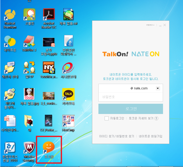The width and height of the screenshot is (183, 167).
Task: Launch the 네이트온 desktop shortcut
Action: coord(10,44)
